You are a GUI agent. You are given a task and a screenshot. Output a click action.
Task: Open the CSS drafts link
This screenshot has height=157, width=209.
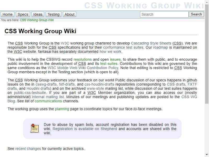(x=176, y=84)
